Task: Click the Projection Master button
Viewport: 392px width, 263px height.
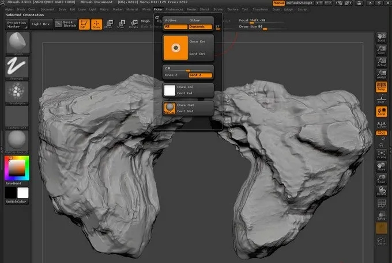Action: click(16, 24)
